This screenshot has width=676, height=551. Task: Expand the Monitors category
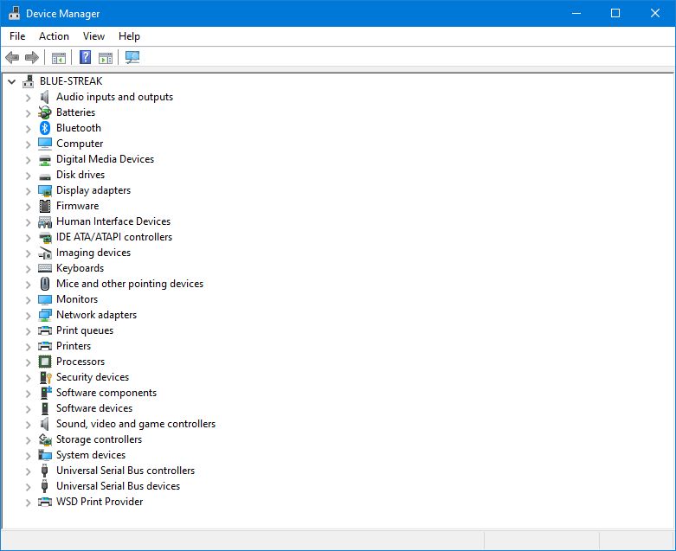click(28, 300)
